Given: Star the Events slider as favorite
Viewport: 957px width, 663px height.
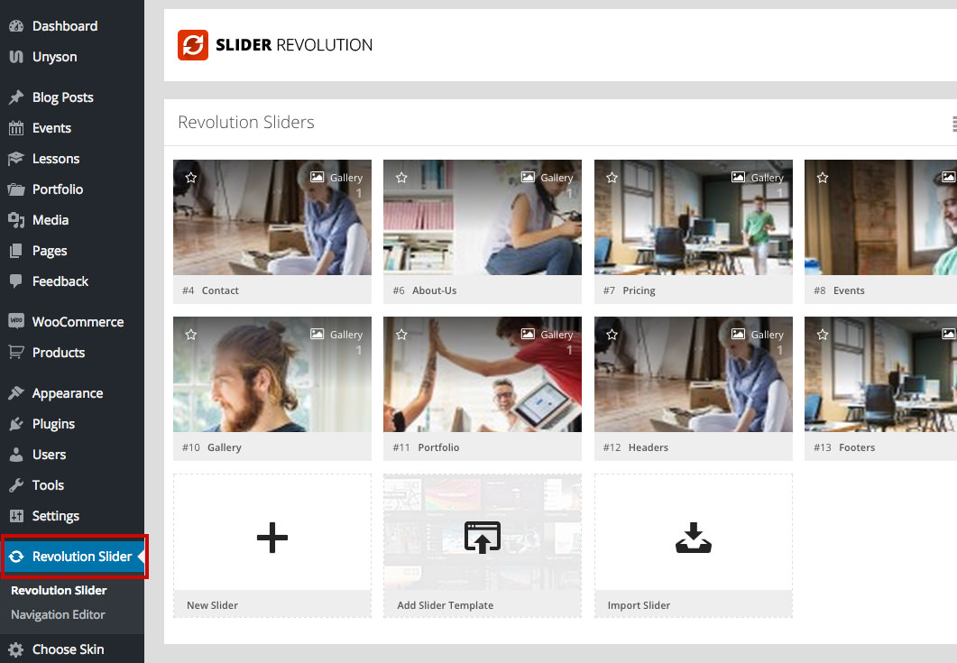Looking at the screenshot, I should click(823, 178).
